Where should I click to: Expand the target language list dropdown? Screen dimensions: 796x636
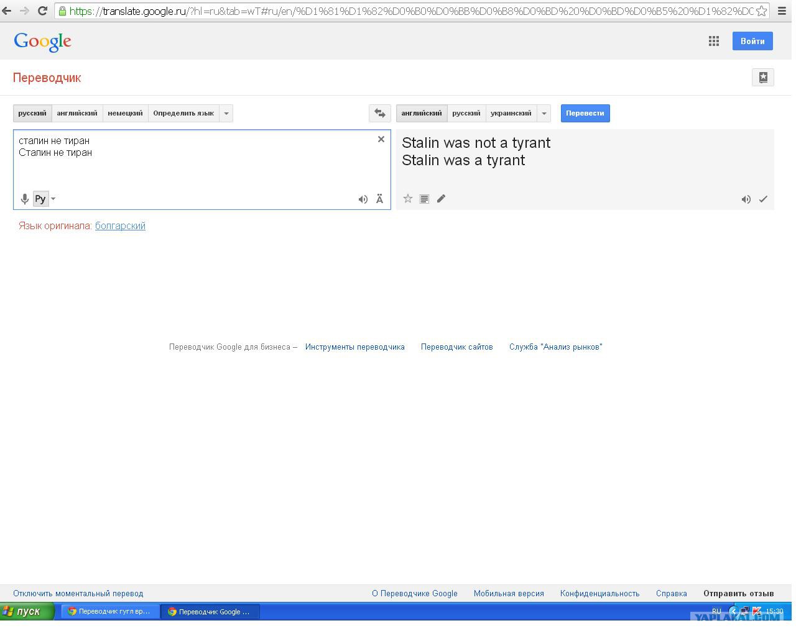(544, 113)
